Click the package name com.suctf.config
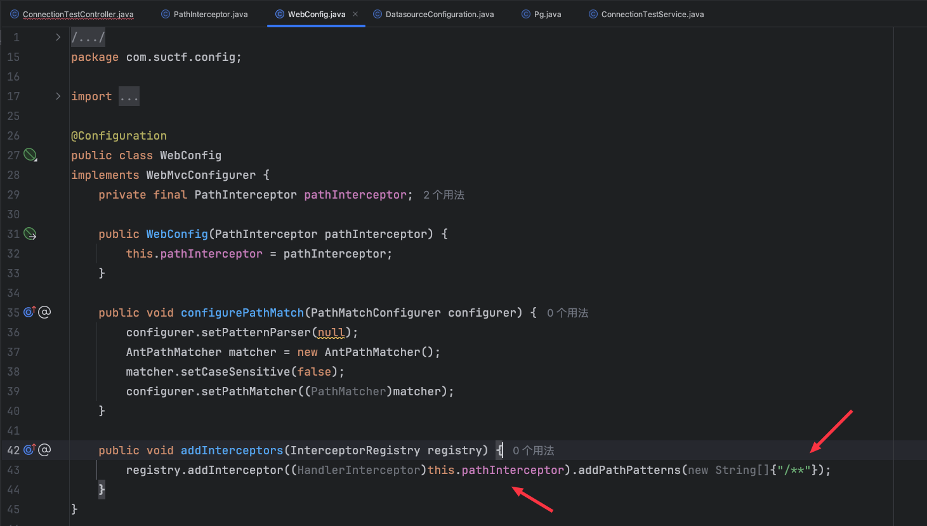This screenshot has height=526, width=927. click(x=181, y=57)
